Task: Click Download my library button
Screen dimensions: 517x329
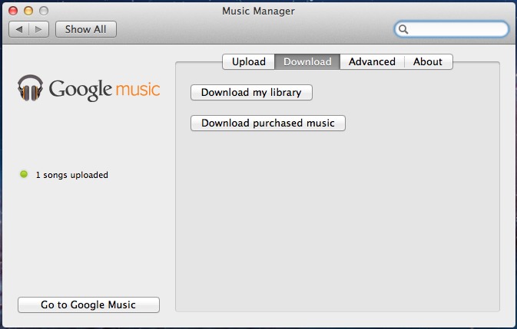Action: point(251,93)
